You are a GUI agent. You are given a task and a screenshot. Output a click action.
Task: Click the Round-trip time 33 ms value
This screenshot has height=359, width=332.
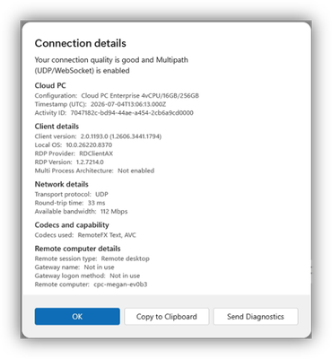point(96,203)
